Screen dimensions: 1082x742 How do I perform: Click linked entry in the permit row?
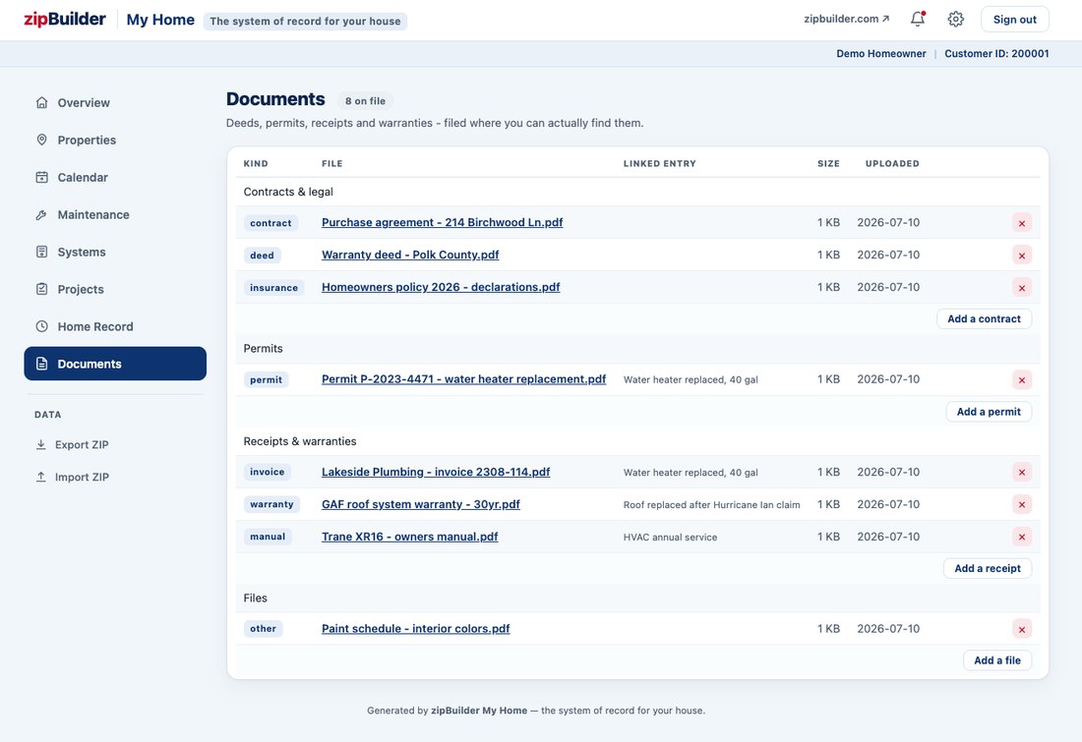(691, 379)
